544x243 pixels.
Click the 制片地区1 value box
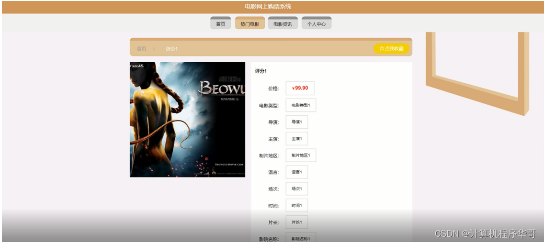click(301, 155)
